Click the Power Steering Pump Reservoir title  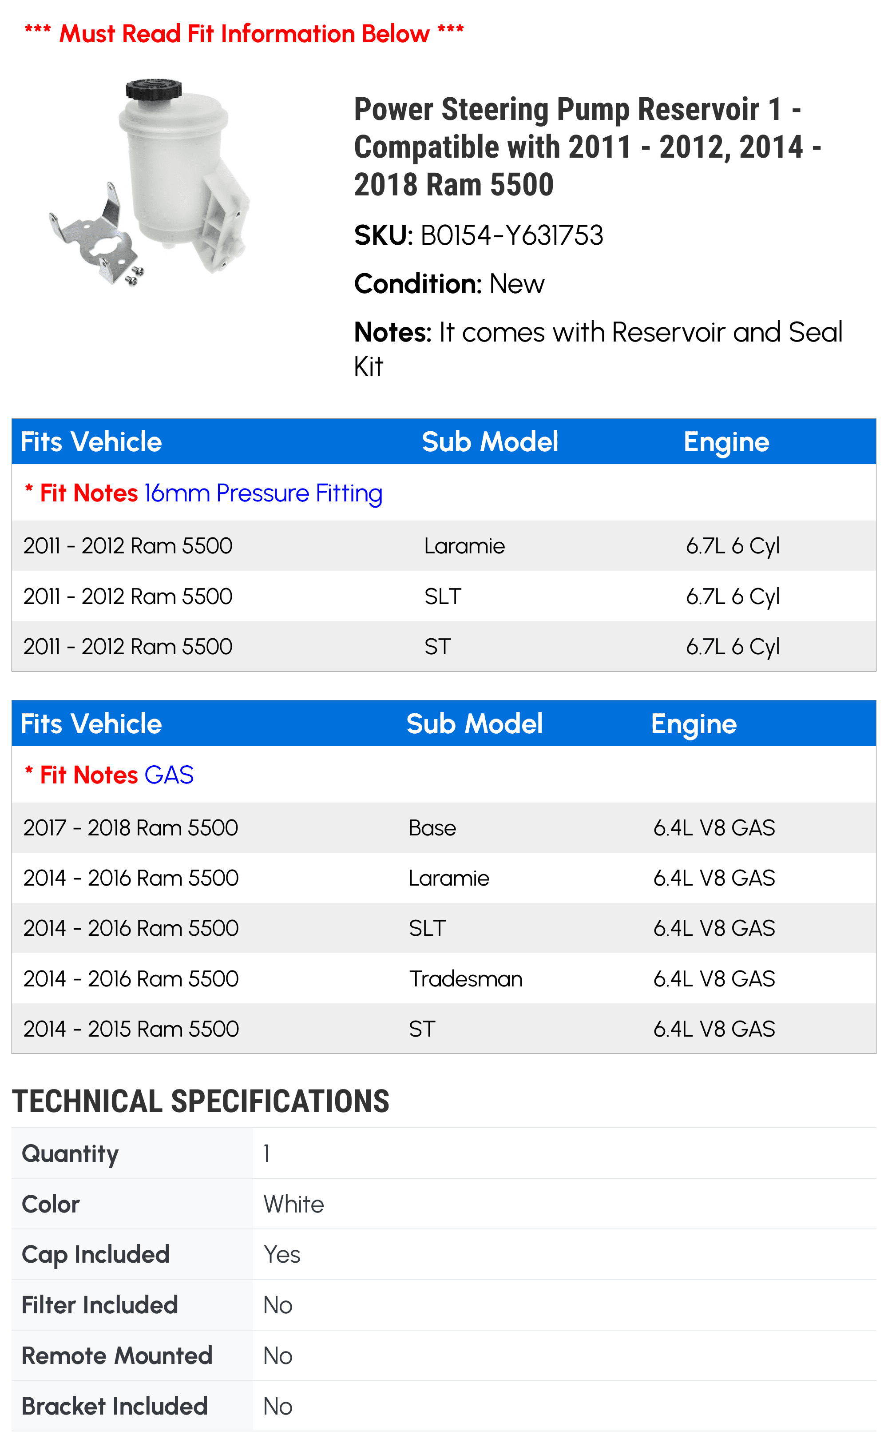tap(587, 147)
